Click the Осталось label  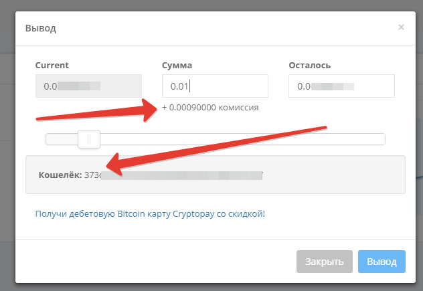click(x=309, y=65)
